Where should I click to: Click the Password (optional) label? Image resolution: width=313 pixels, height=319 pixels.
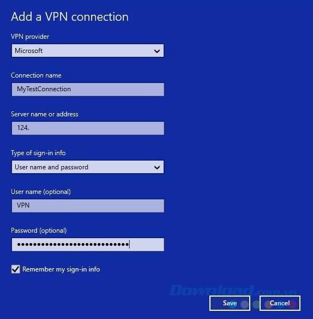tap(39, 231)
